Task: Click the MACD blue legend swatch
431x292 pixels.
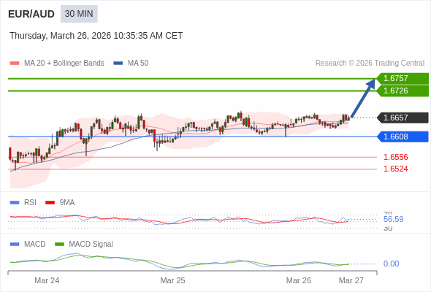Action: tap(15, 245)
